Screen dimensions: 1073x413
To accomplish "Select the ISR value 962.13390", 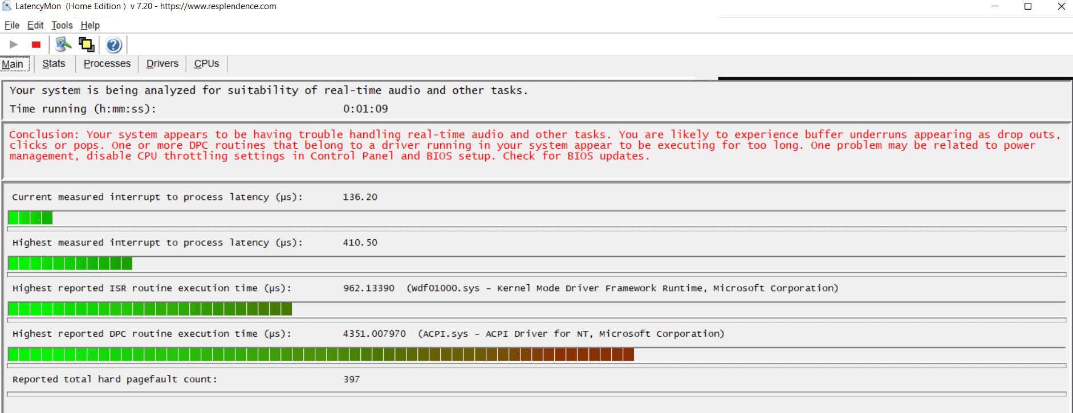I will click(368, 288).
